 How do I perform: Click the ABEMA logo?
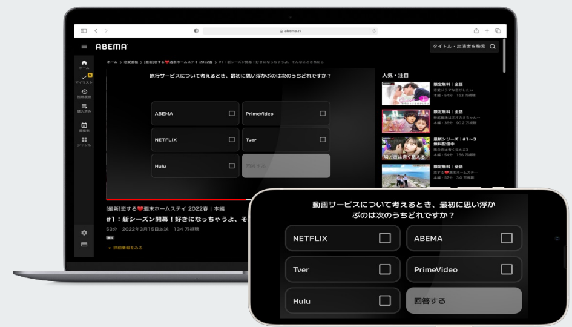pyautogui.click(x=111, y=47)
